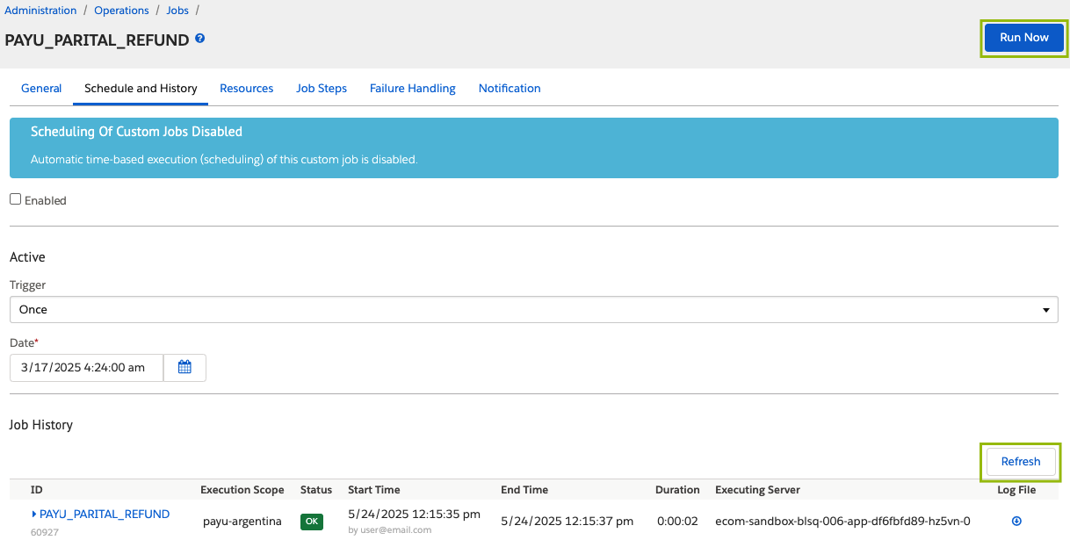1070x540 pixels.
Task: Switch to the General tab
Action: [x=41, y=89]
